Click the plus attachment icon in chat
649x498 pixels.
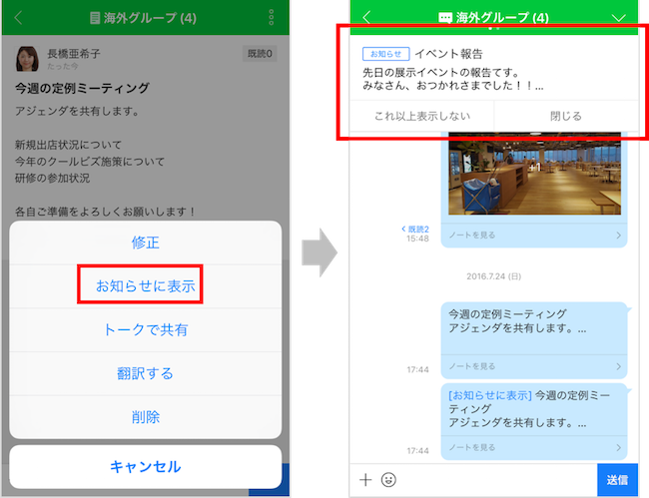[365, 480]
